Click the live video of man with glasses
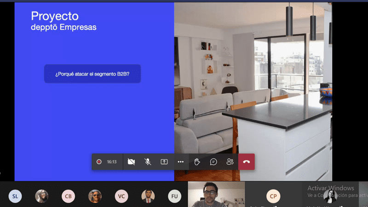The image size is (368, 207). pos(216,194)
